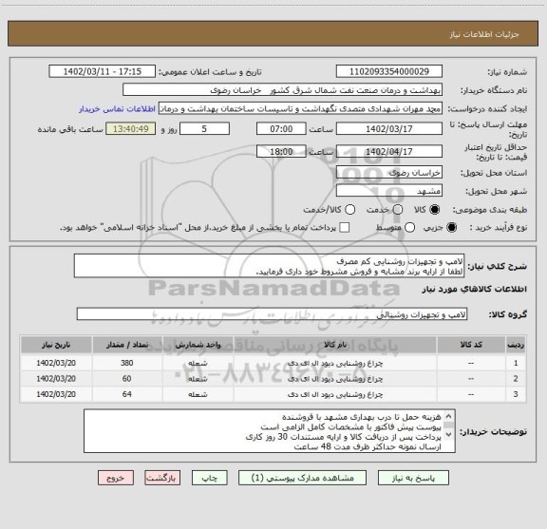Click the نام کالا column header
Screen dimensions: 547x529
[x=335, y=345]
